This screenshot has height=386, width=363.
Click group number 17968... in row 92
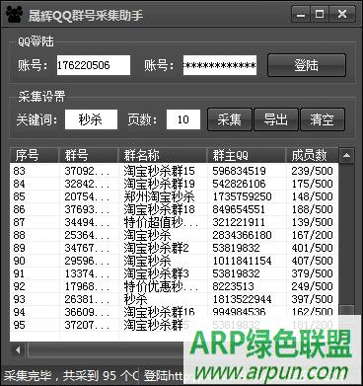pyautogui.click(x=87, y=286)
